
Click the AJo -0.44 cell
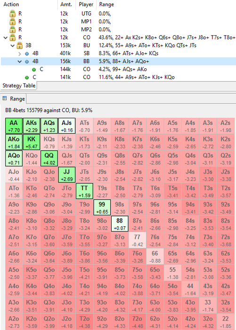[x=14, y=175]
